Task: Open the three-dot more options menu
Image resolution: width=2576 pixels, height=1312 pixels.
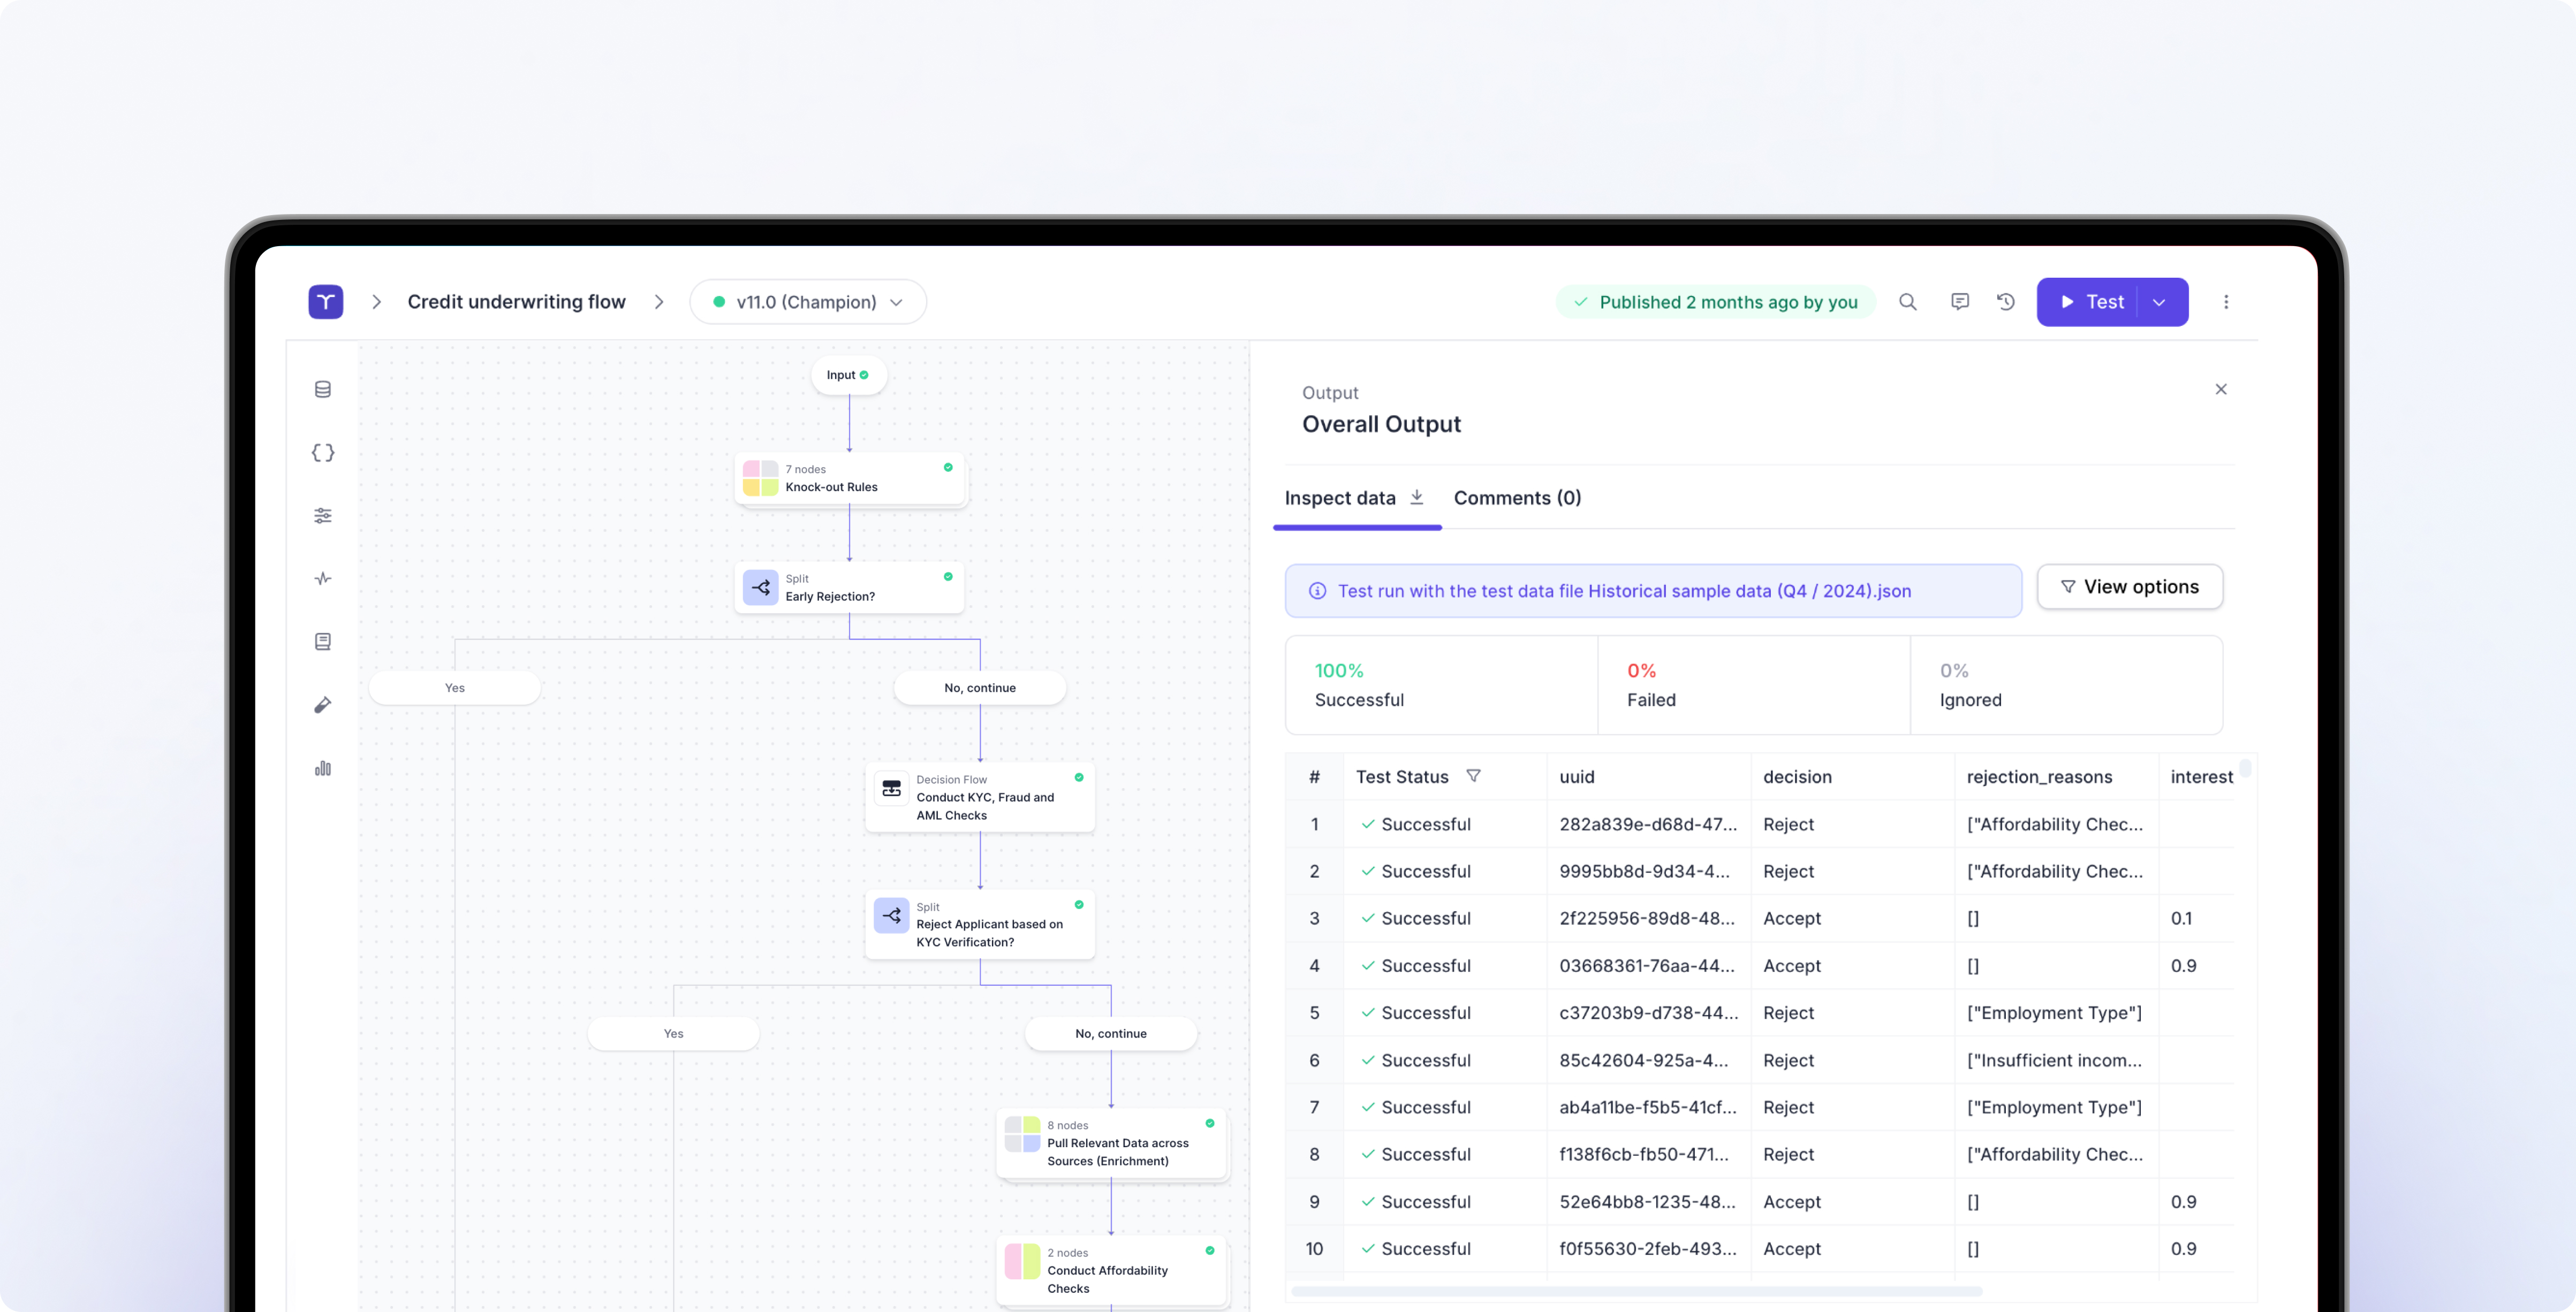Action: [2225, 302]
